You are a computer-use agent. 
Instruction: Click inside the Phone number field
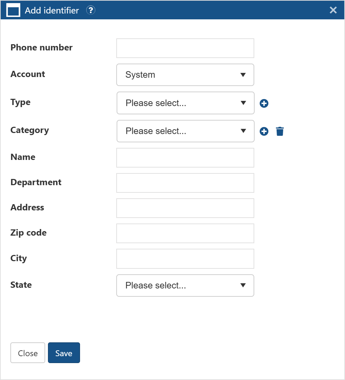pyautogui.click(x=185, y=48)
